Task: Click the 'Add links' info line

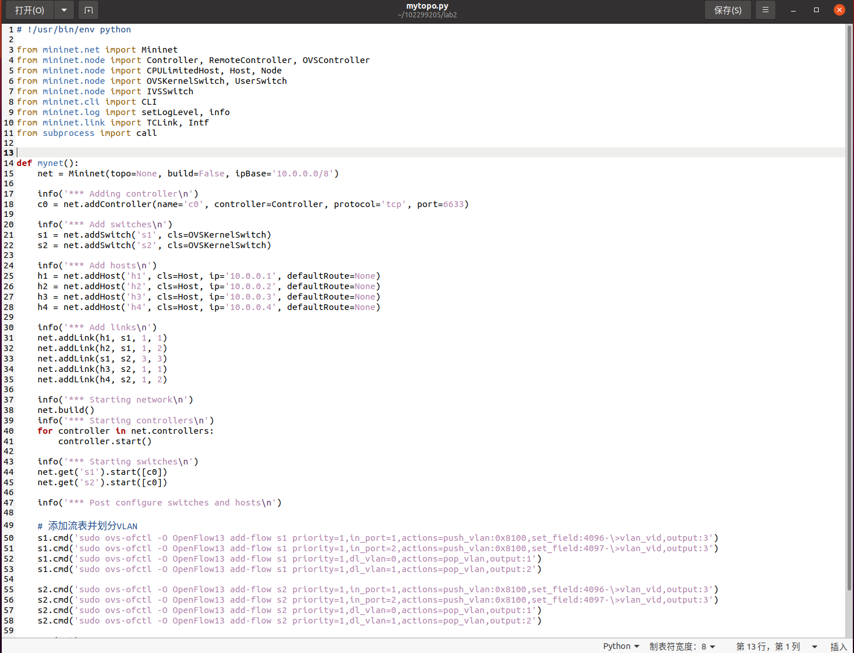Action: point(97,327)
